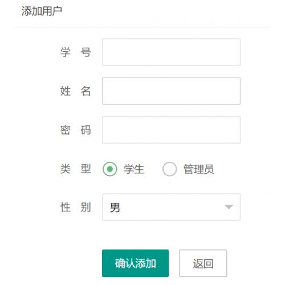The width and height of the screenshot is (285, 285).
Task: Click the gray dropdown arrow triangle
Action: 229,207
